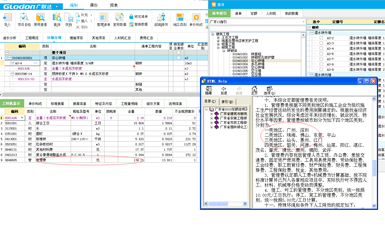Screen dimensions: 385x232
Task: Click the 查询 window title icon
Action: point(214,4)
